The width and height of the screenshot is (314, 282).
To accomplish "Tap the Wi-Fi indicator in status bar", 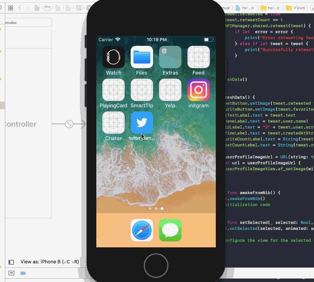I will tap(118, 39).
